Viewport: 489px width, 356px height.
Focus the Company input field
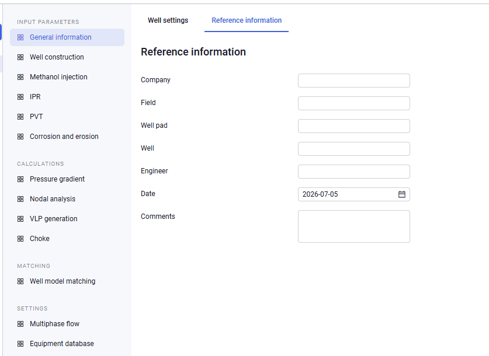354,81
